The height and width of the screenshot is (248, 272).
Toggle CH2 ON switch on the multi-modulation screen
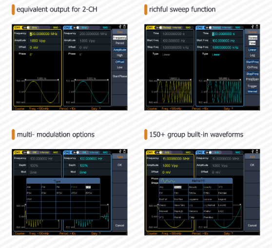[x=76, y=153]
